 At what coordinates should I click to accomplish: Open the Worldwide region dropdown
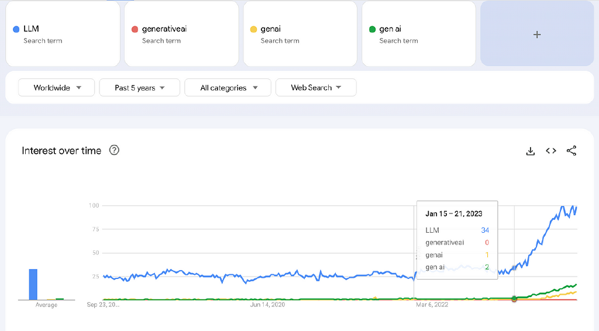[56, 88]
